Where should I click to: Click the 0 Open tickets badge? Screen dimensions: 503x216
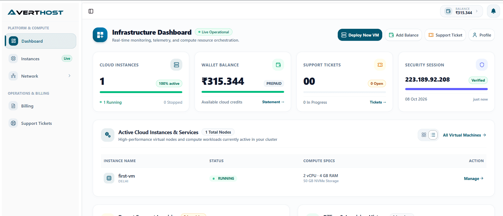377,83
